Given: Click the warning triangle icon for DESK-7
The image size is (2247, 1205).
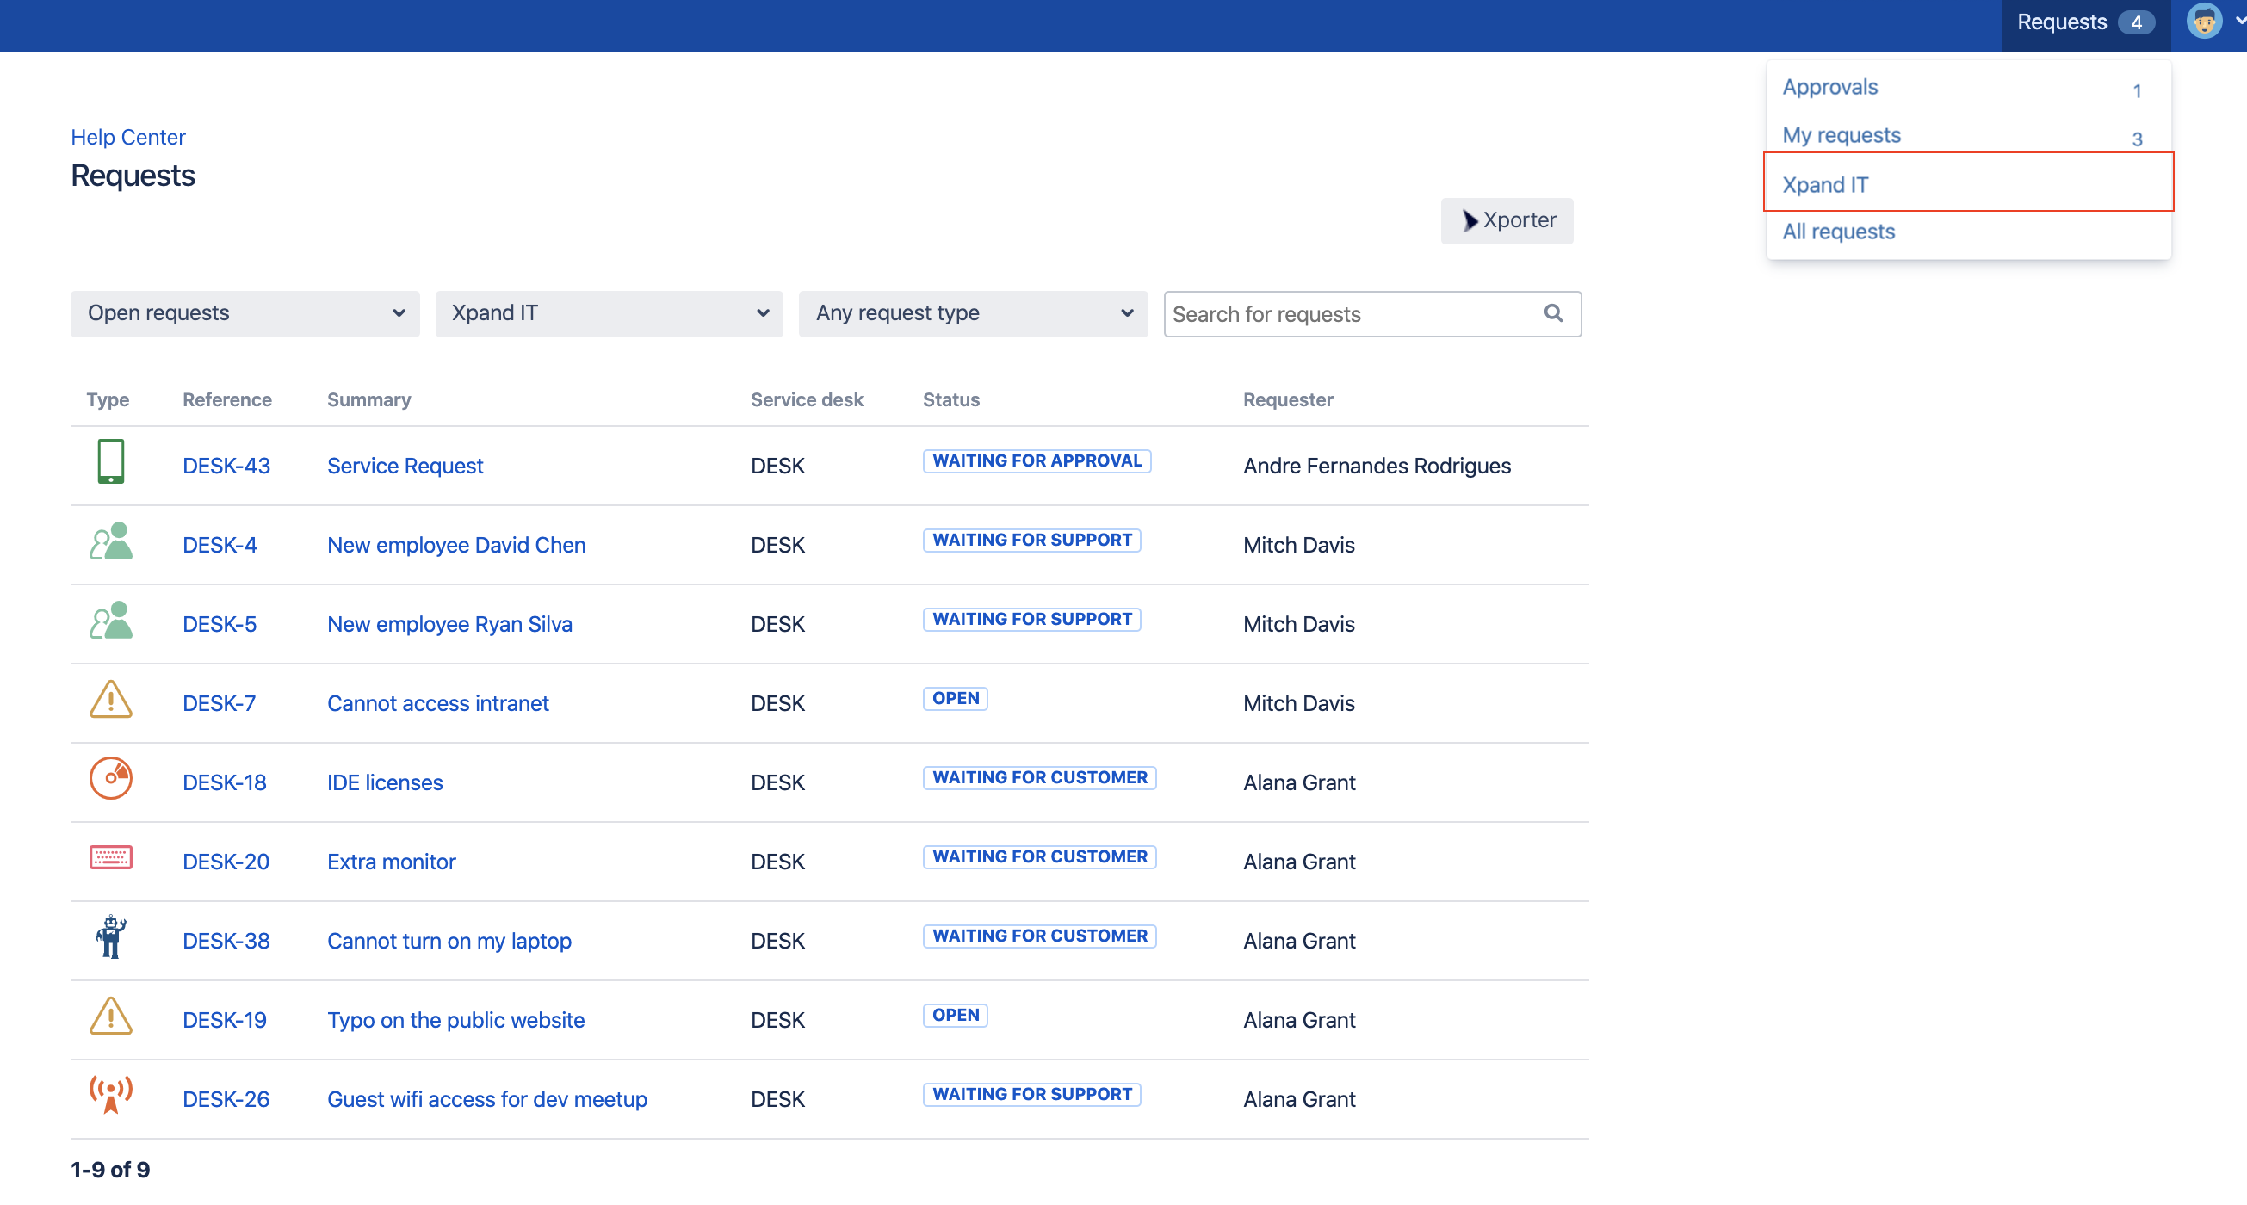Looking at the screenshot, I should click(x=111, y=700).
